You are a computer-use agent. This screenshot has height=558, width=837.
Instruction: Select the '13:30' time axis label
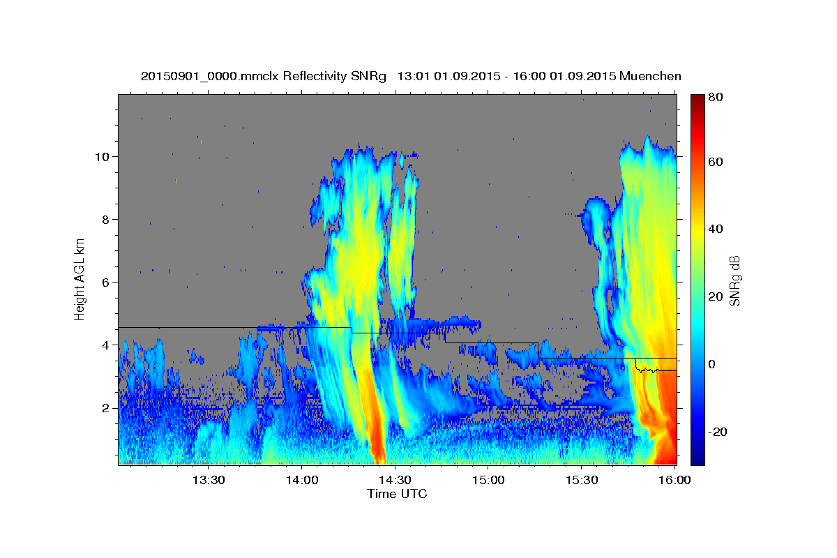[x=208, y=481]
